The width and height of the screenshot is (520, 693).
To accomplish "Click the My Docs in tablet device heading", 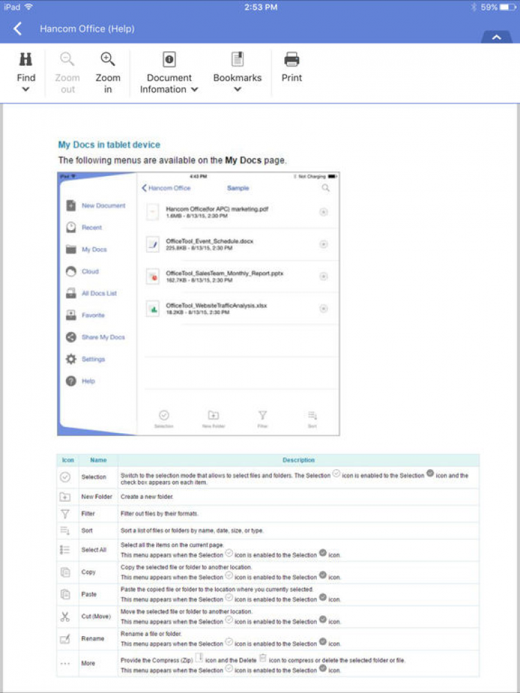I will (x=110, y=145).
